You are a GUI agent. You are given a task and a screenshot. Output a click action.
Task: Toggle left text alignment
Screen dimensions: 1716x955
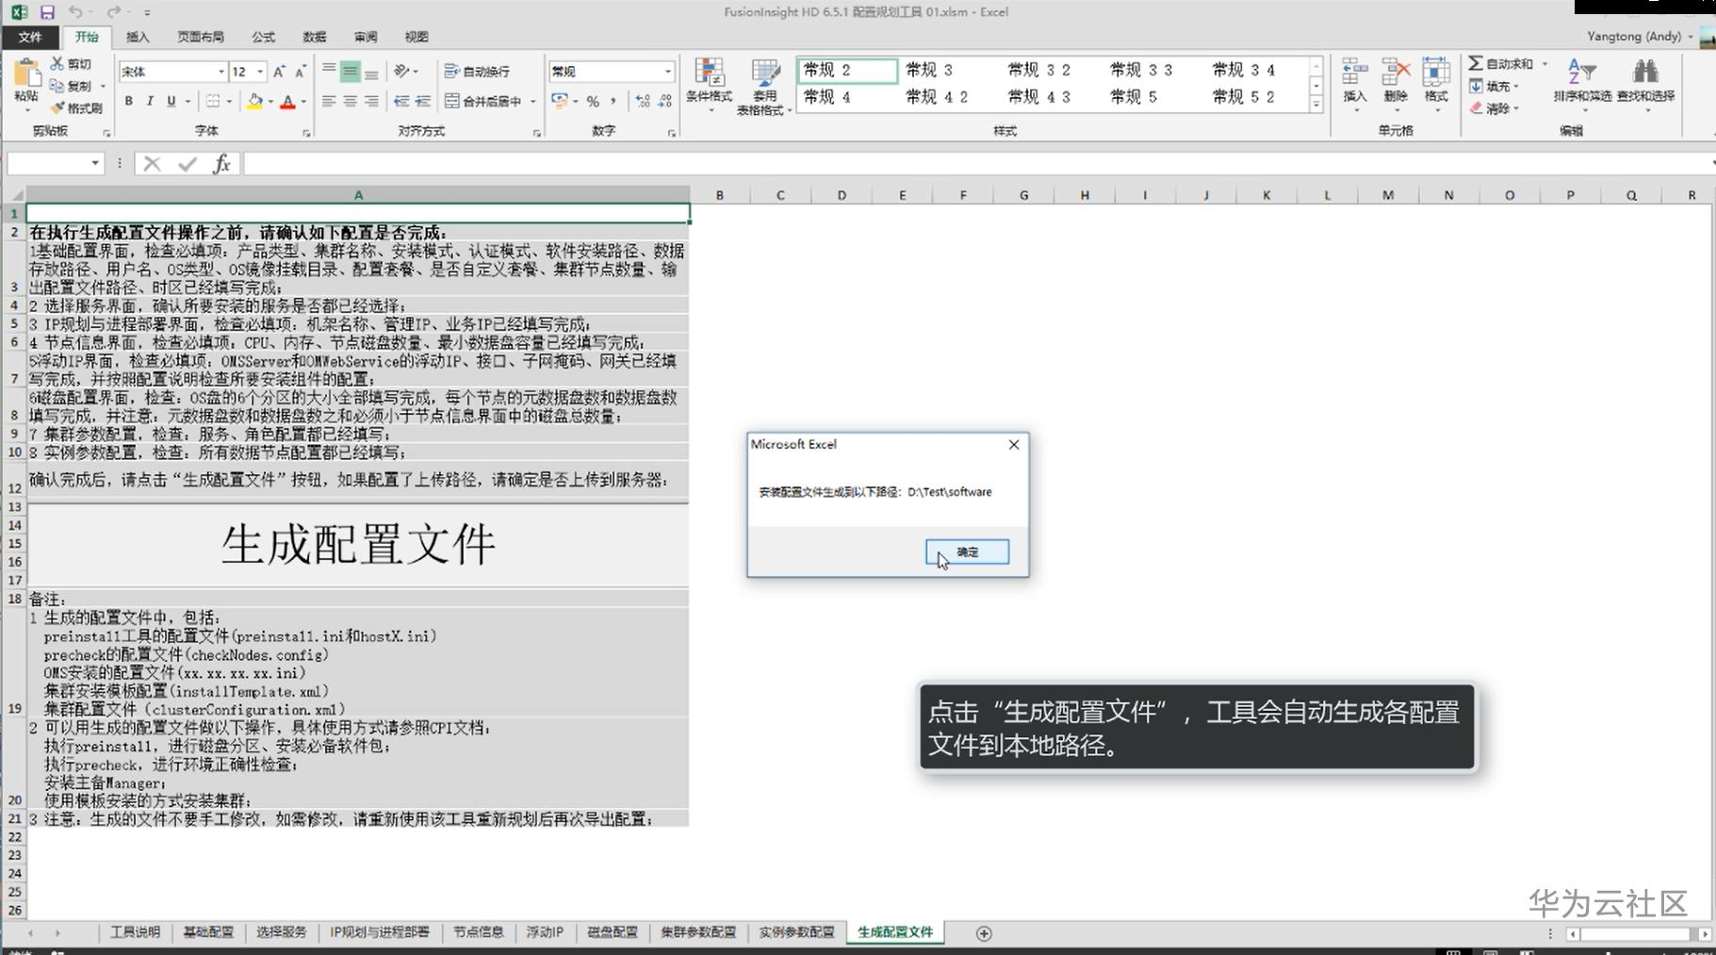point(329,101)
